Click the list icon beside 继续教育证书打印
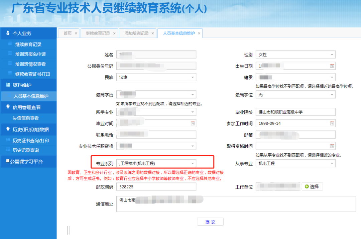 click(10, 73)
